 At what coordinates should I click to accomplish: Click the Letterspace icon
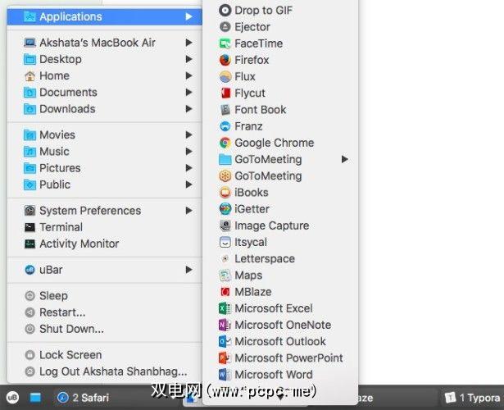[225, 258]
